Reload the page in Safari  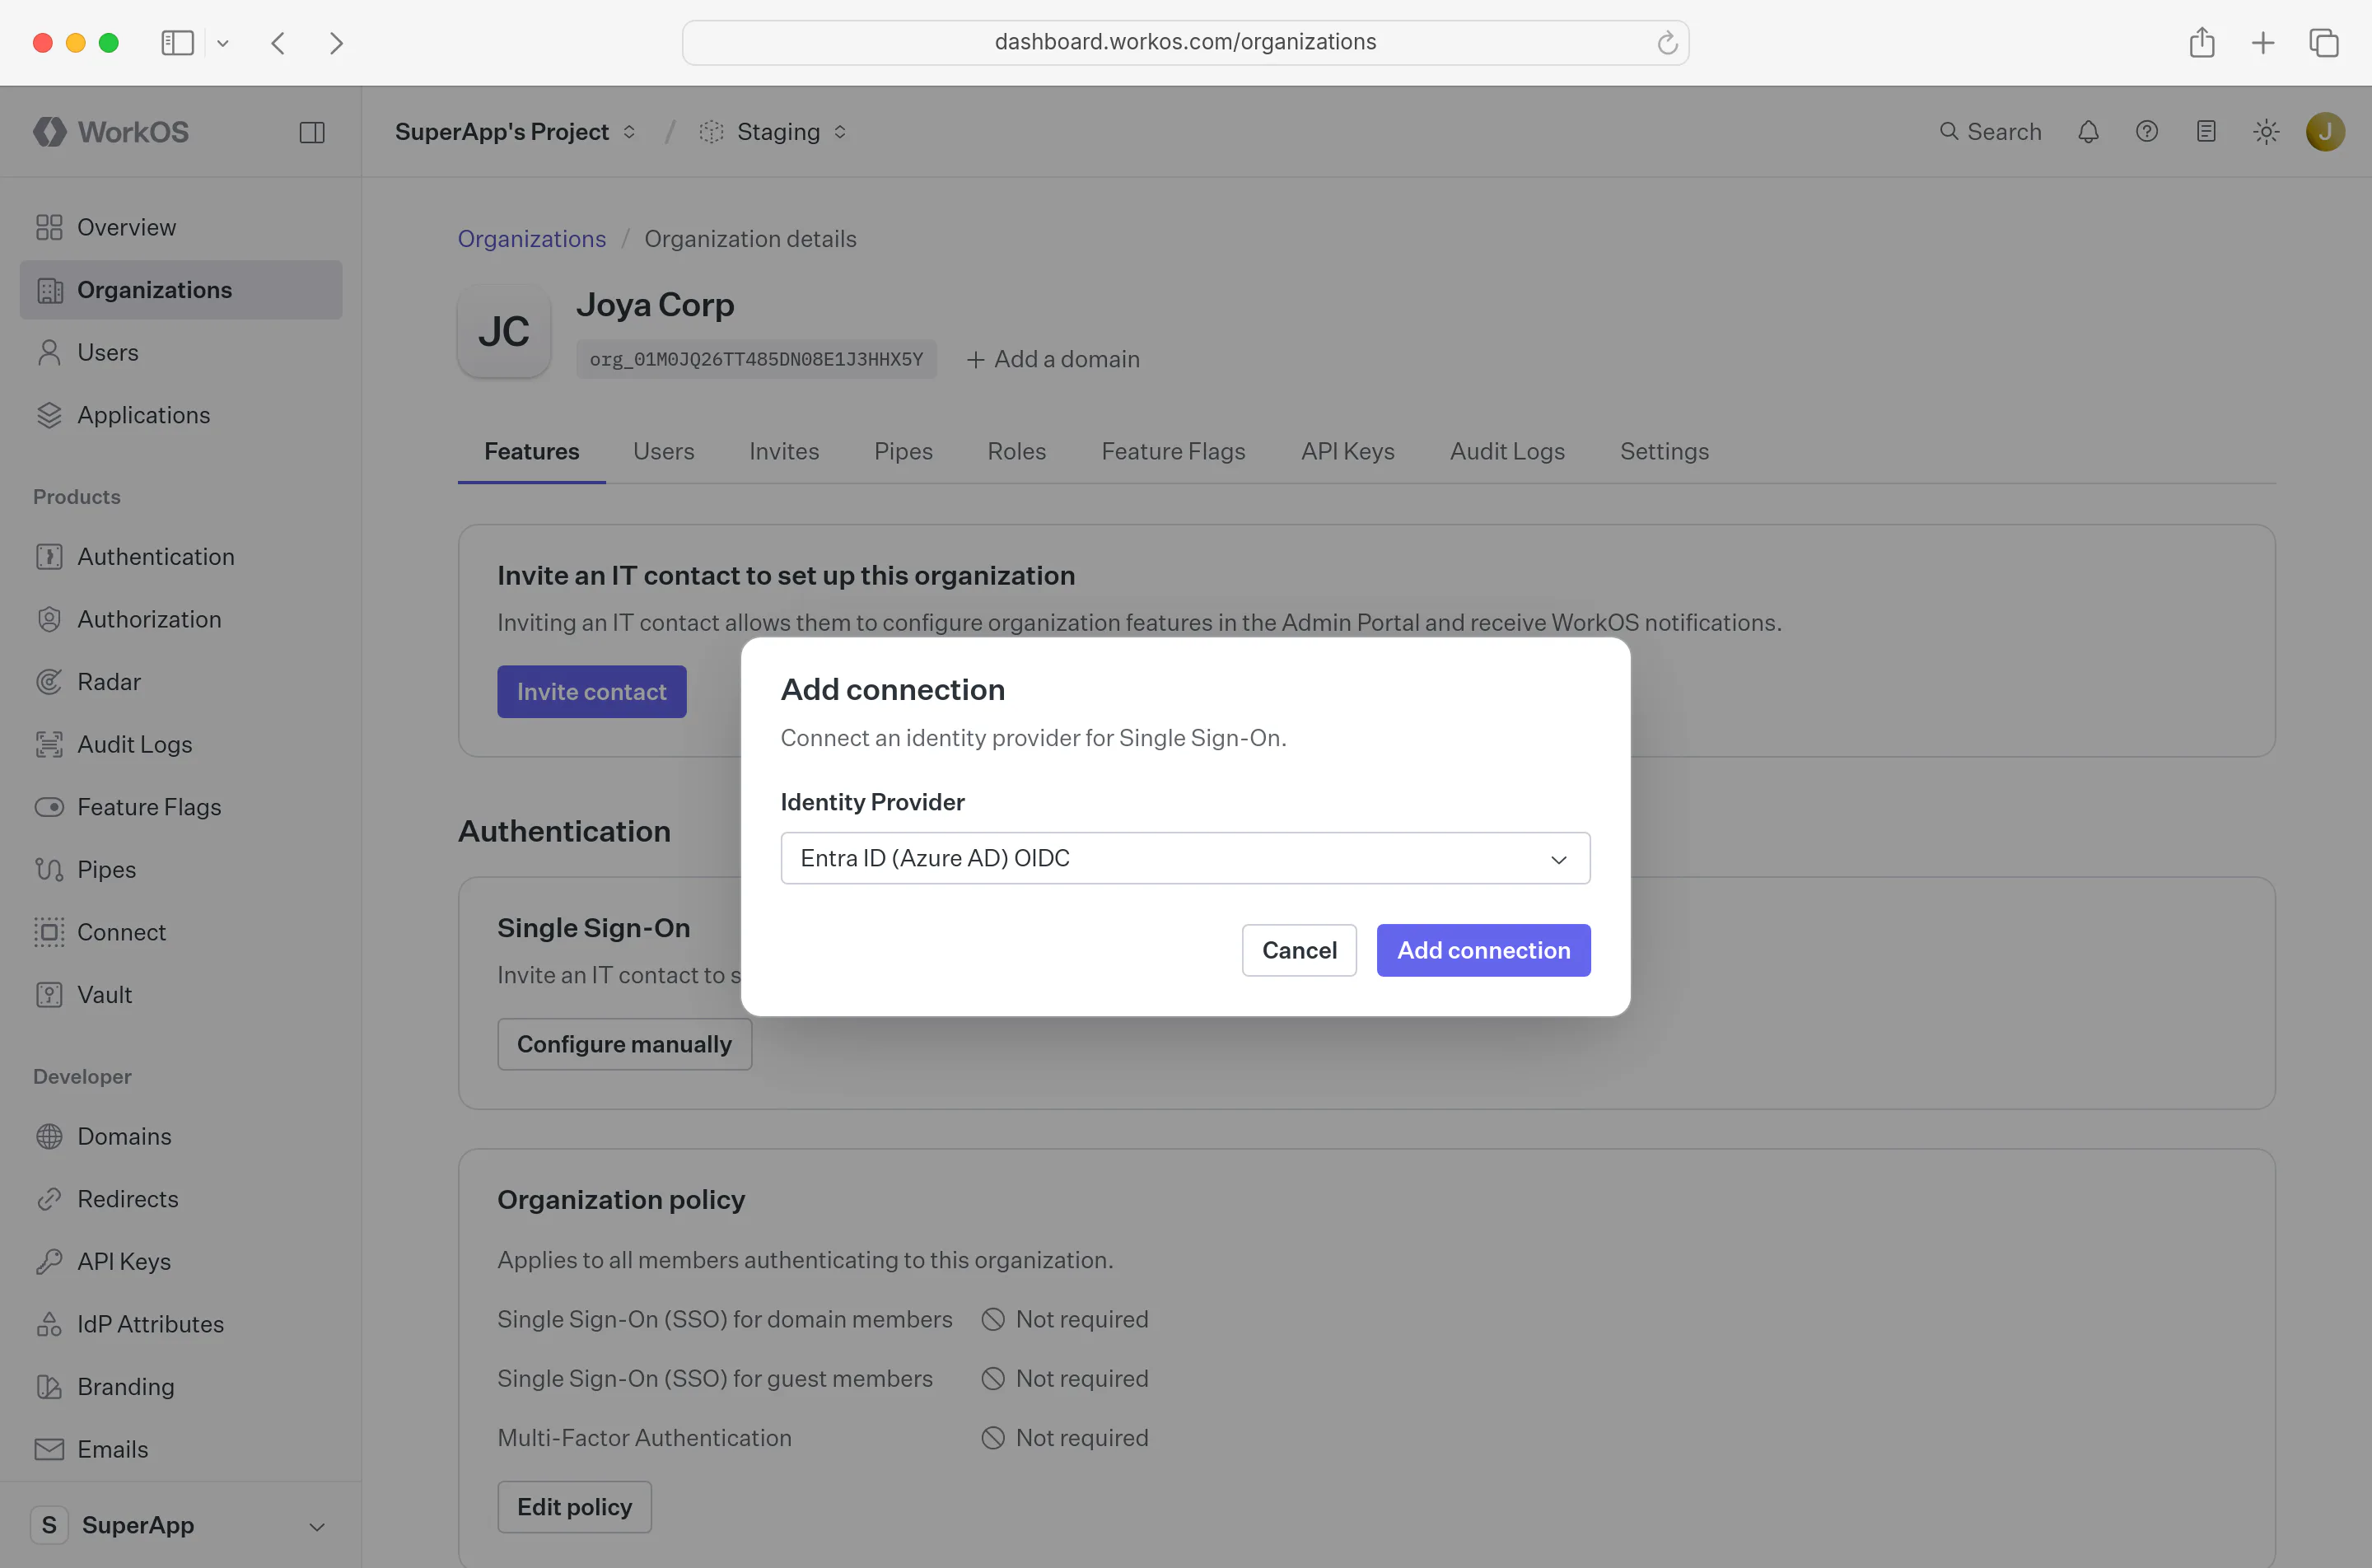1667,43
